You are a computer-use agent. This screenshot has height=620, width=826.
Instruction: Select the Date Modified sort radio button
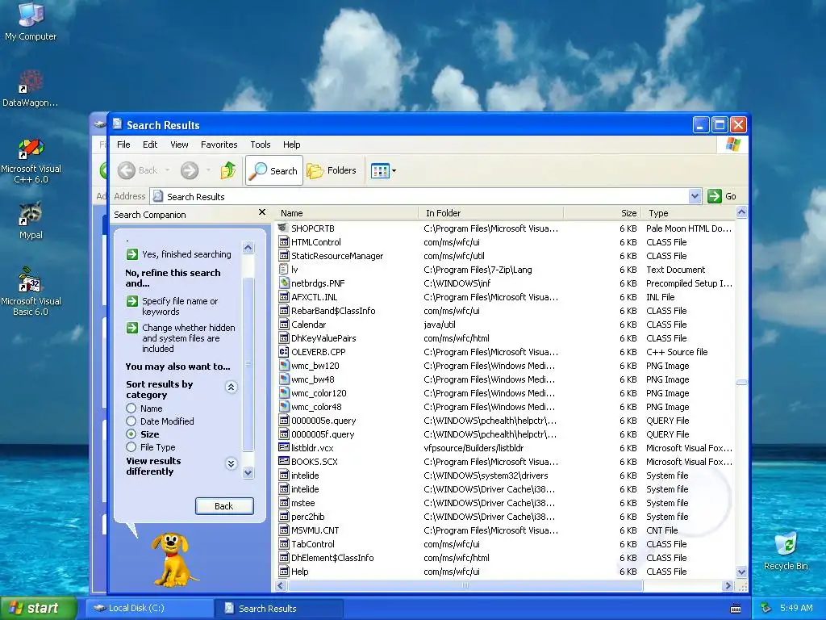(131, 421)
